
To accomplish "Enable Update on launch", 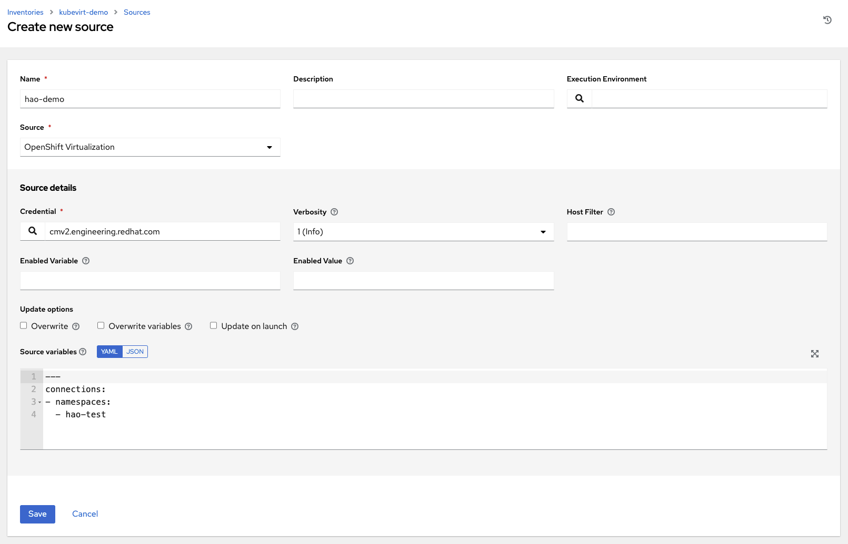I will [x=213, y=325].
